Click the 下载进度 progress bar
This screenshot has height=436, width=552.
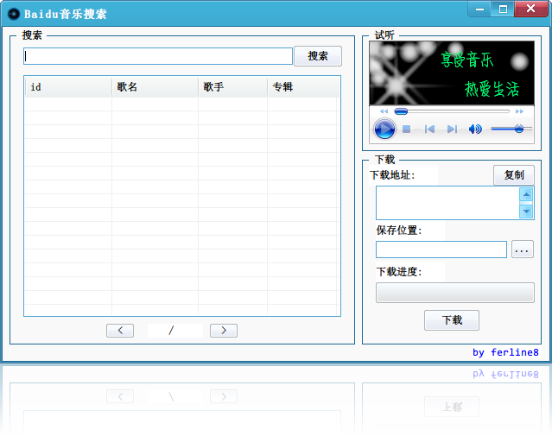pyautogui.click(x=455, y=293)
